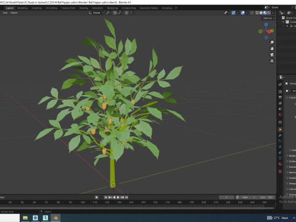Image resolution: width=296 pixels, height=222 pixels.
Task: Add a new workspace with plus button
Action: (176, 8)
